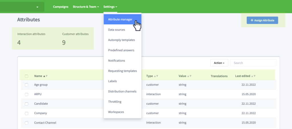
Task: Click the Company attribute name
Action: [x=40, y=113]
